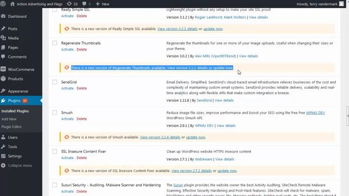Open updates icon showing 33
Screen dimensions: 349x196
(x=69, y=4)
